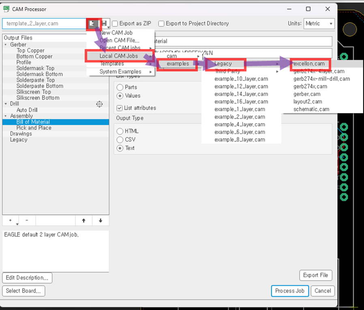Select Top Copper output
Screen dimensions: 364x310
pos(30,51)
